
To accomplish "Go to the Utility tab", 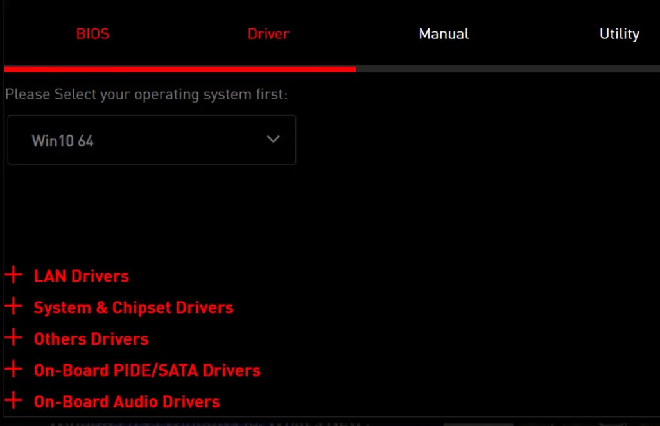I will pyautogui.click(x=619, y=33).
